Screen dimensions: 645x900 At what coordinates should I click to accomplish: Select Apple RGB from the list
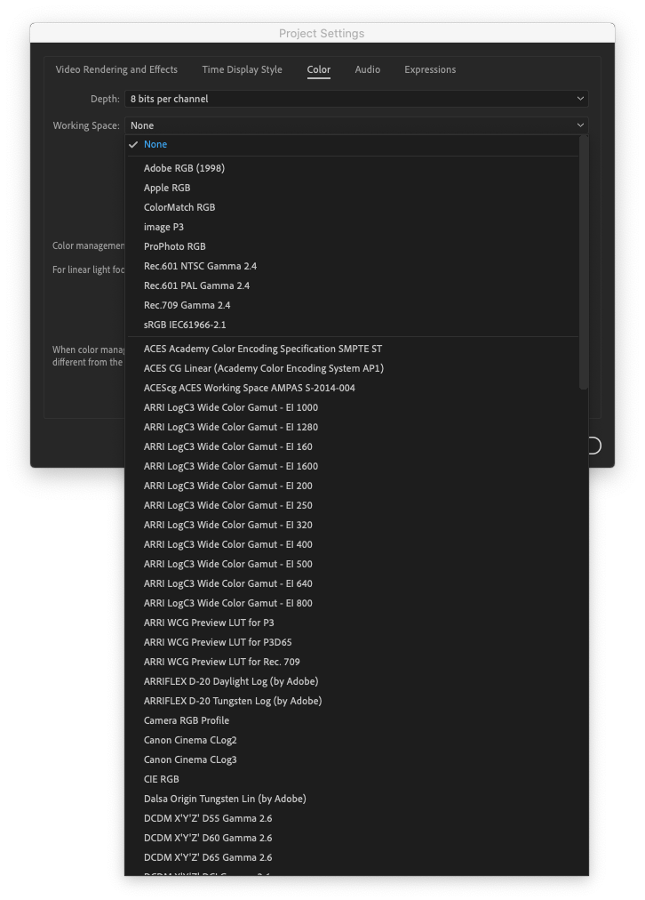pyautogui.click(x=167, y=188)
